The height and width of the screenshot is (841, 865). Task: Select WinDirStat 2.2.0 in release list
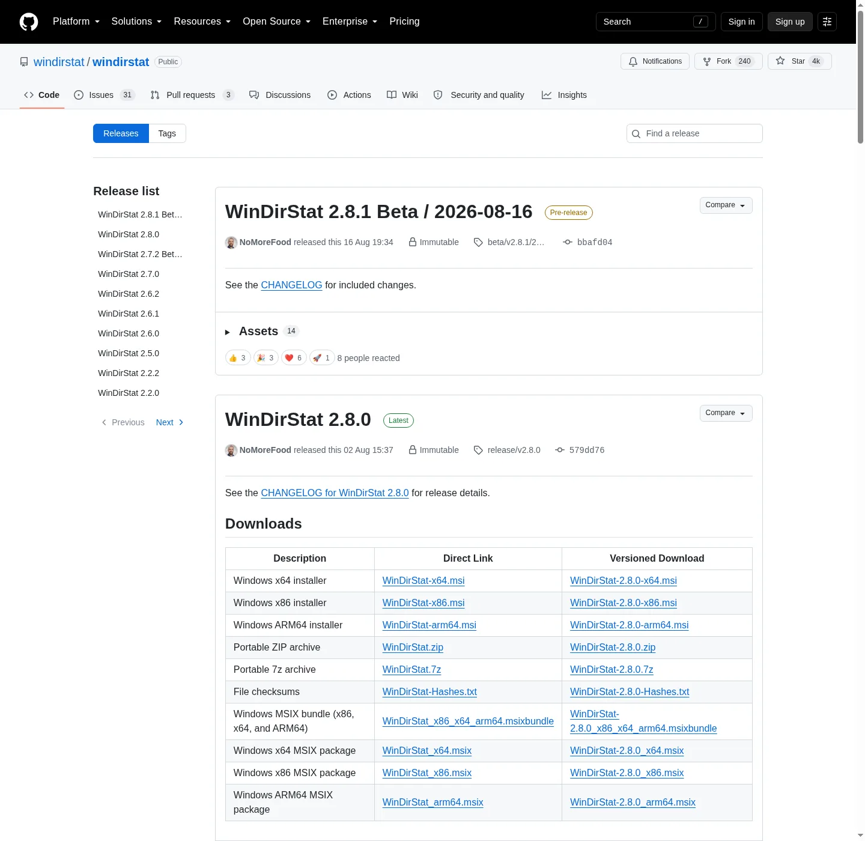coord(129,393)
